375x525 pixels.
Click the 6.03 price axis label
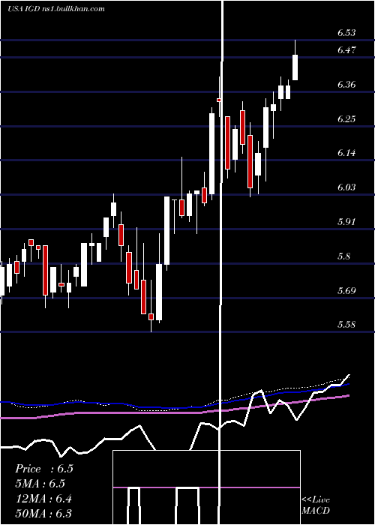[346, 187]
